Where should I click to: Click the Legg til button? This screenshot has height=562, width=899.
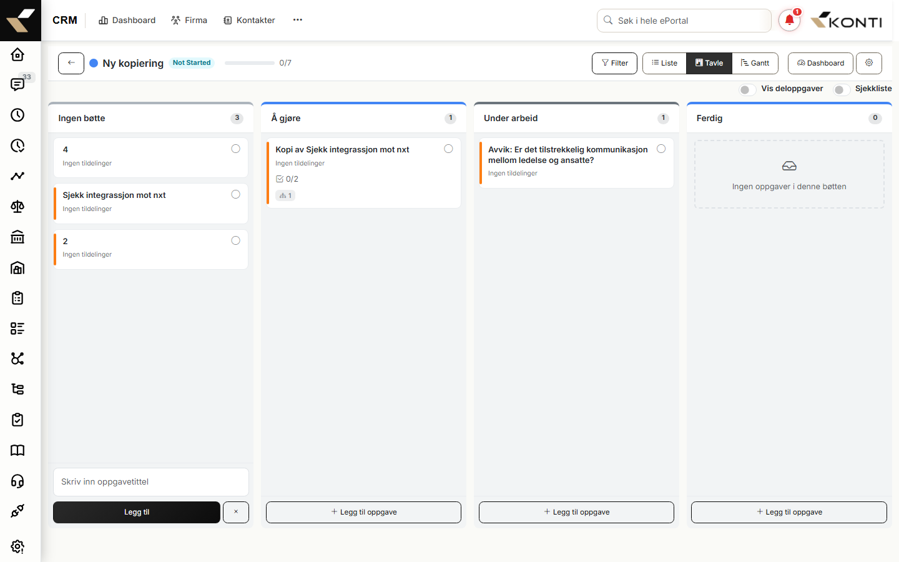137,512
